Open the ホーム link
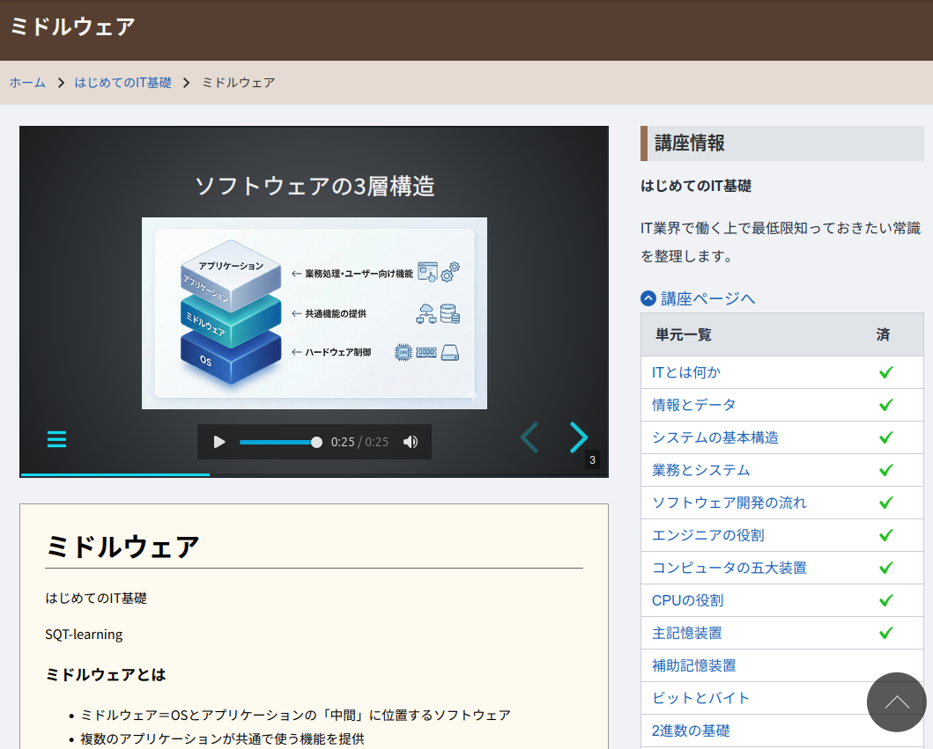 27,82
